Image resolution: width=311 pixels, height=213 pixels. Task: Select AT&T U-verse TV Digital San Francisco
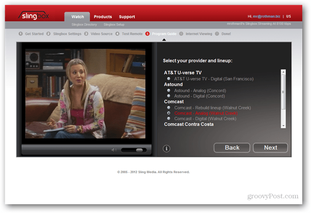[x=210, y=79]
